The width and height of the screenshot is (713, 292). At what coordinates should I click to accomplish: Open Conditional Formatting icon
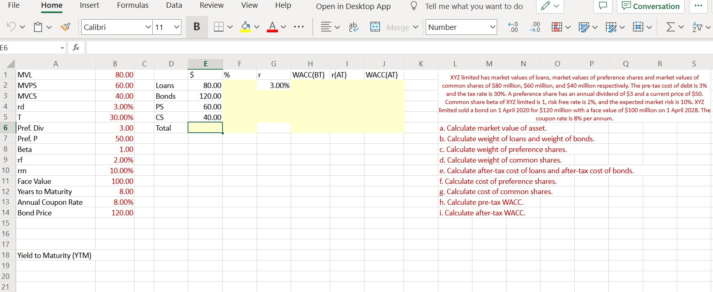(557, 27)
